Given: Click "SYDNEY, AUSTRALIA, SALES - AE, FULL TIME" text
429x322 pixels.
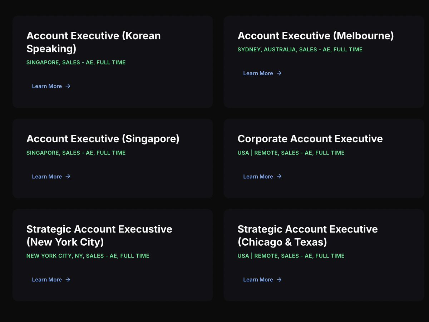Looking at the screenshot, I should pos(300,50).
